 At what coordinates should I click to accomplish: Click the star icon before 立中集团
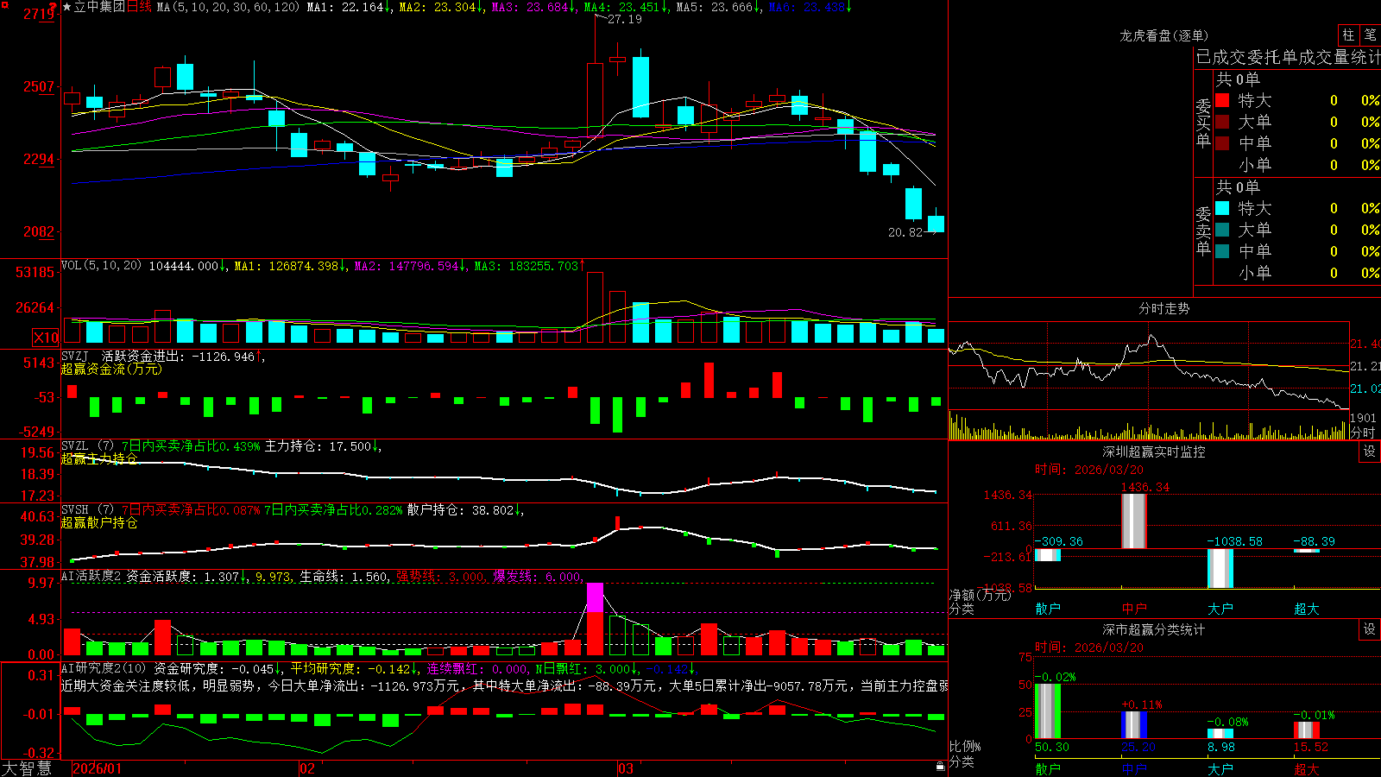point(67,7)
